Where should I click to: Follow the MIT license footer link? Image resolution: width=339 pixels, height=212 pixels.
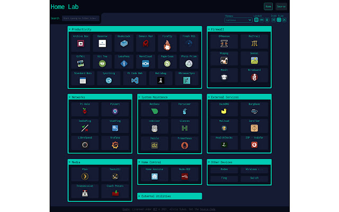point(155,209)
